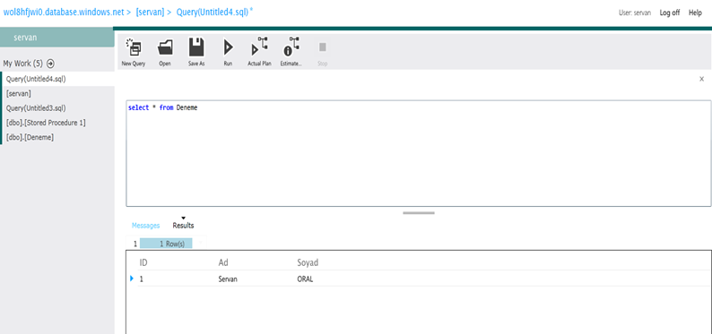
Task: Click the disabled Stop icon
Action: [323, 47]
